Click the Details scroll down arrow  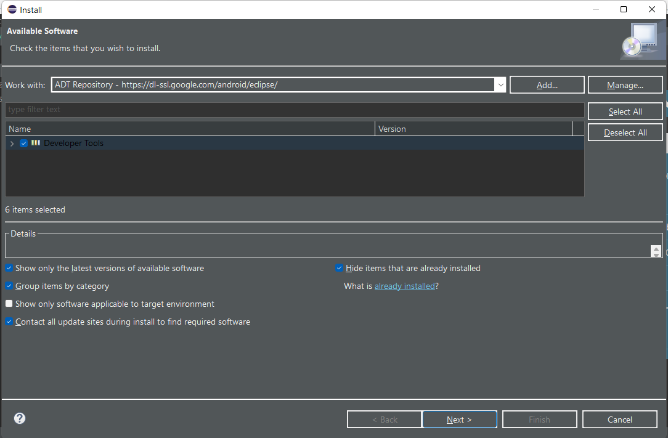tap(656, 254)
